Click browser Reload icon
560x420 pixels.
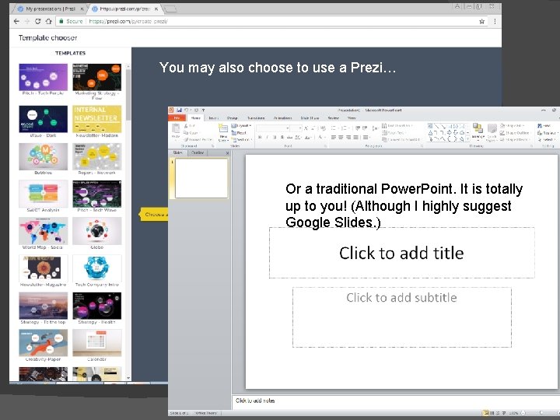pyautogui.click(x=38, y=22)
